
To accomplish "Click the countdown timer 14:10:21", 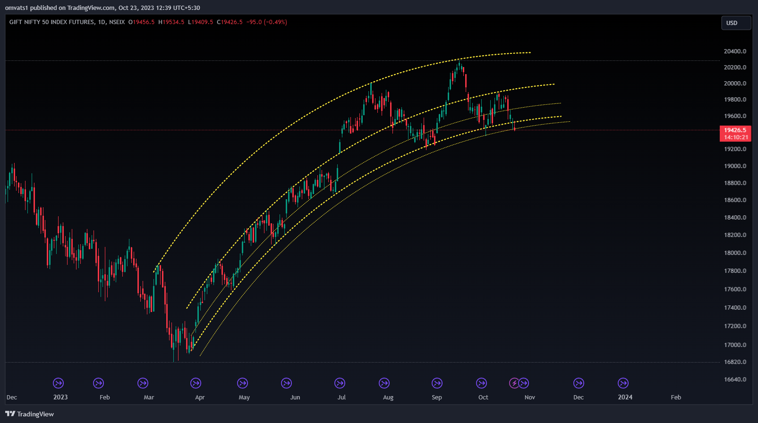I will [735, 137].
